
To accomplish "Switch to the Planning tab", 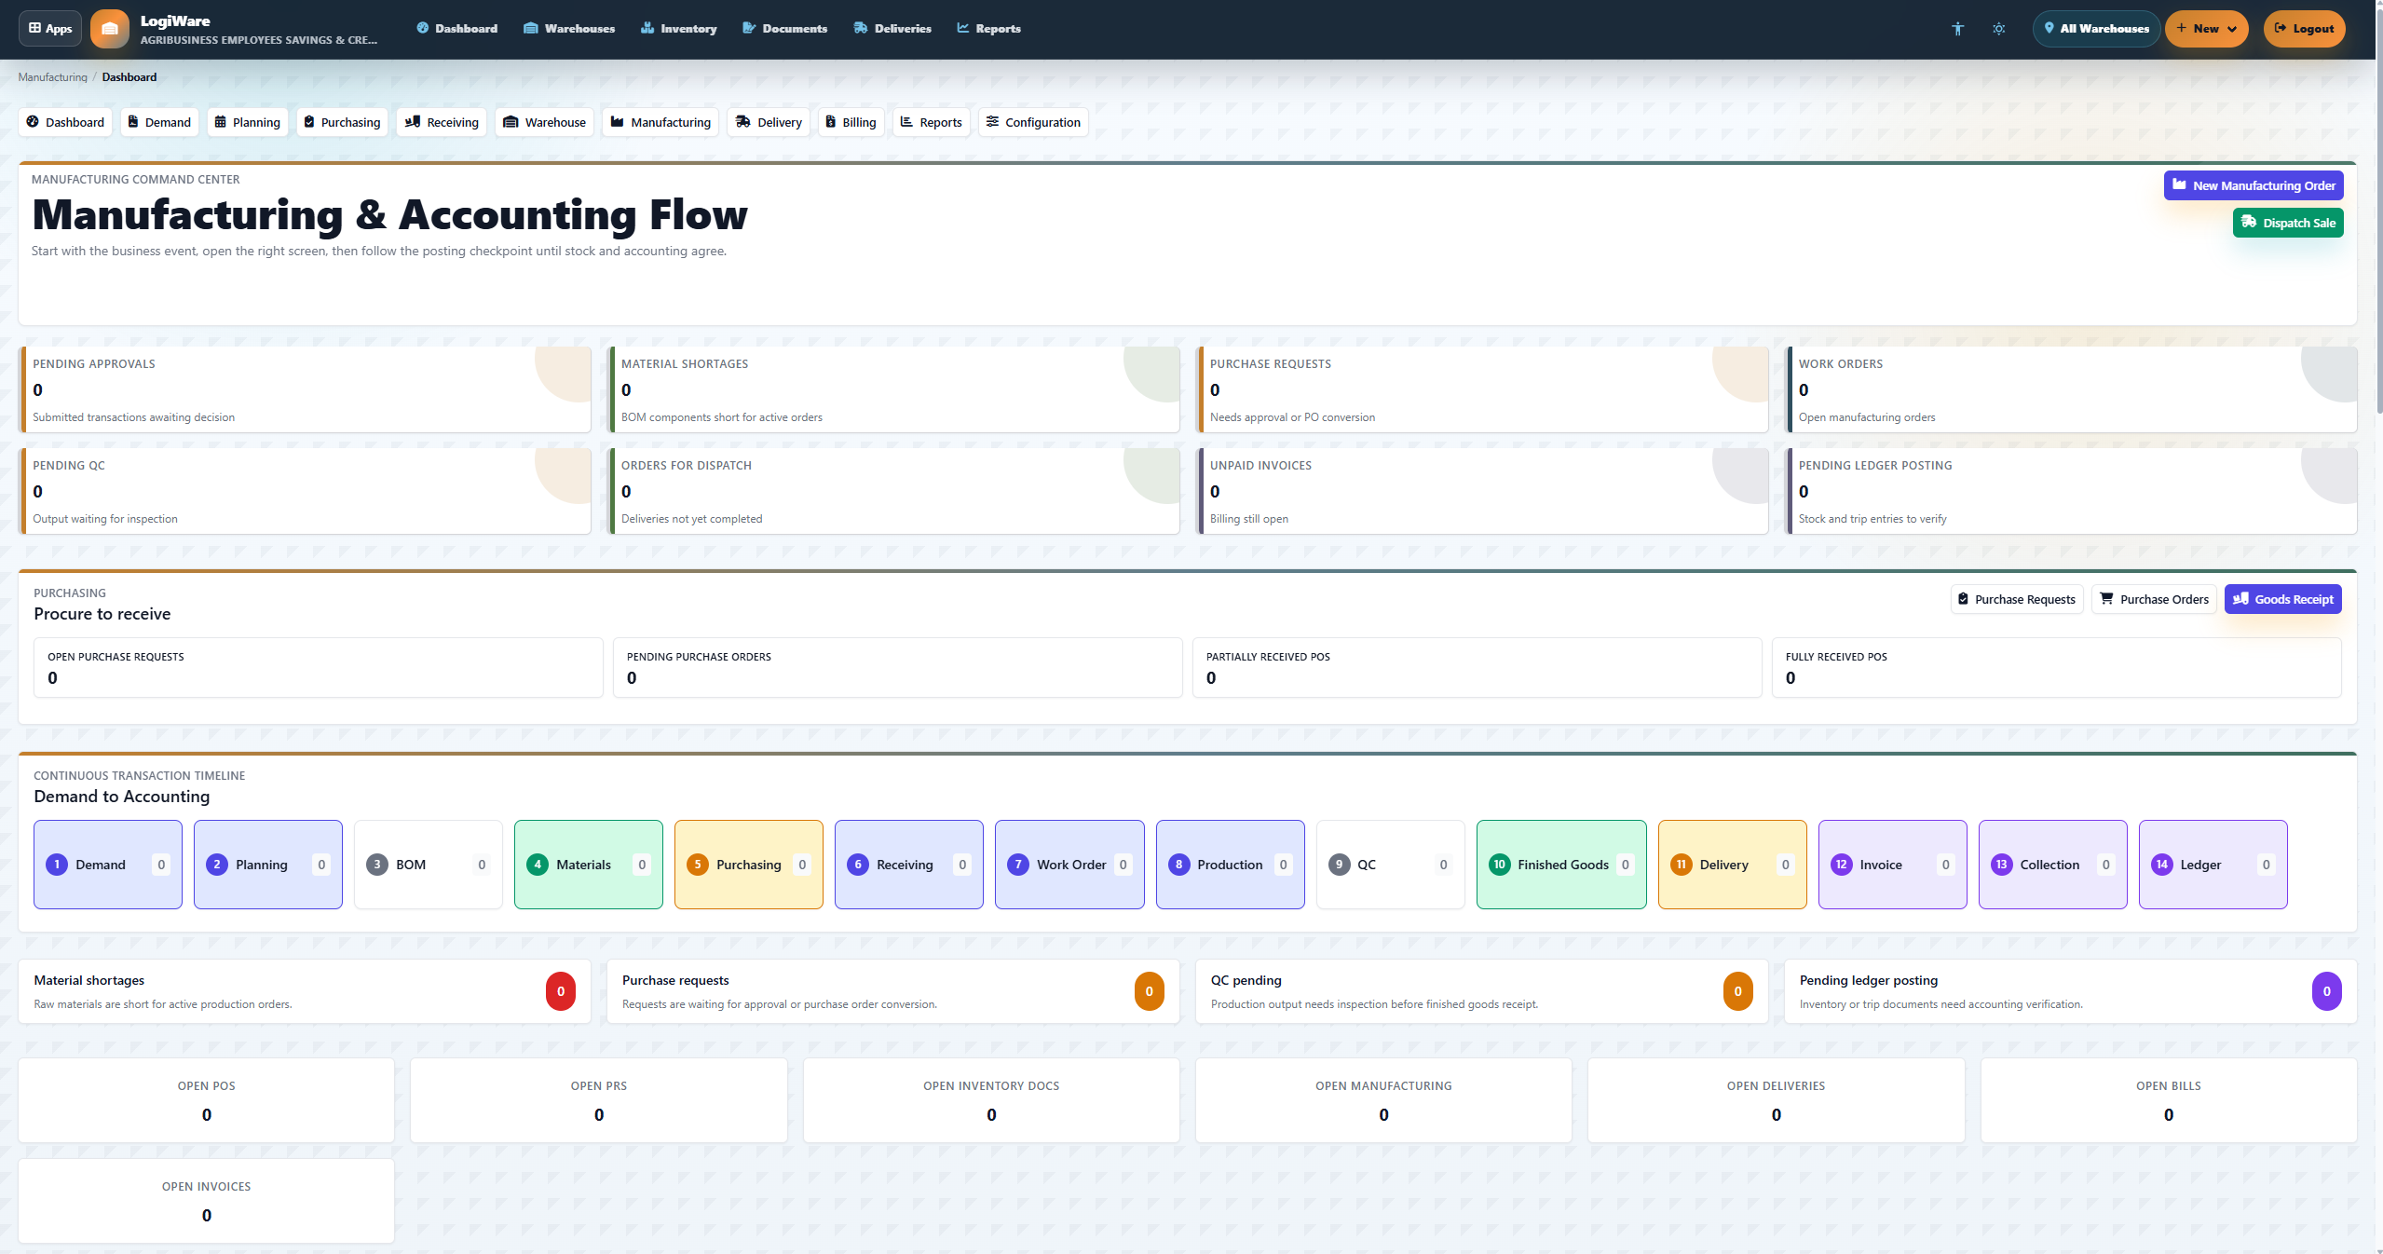I will point(248,122).
